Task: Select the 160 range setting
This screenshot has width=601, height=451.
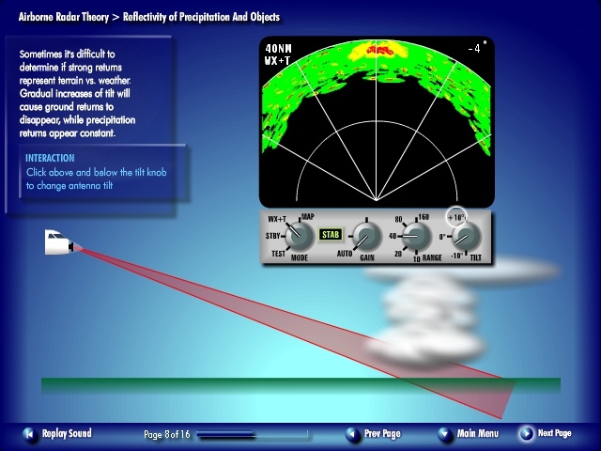Action: 424,217
